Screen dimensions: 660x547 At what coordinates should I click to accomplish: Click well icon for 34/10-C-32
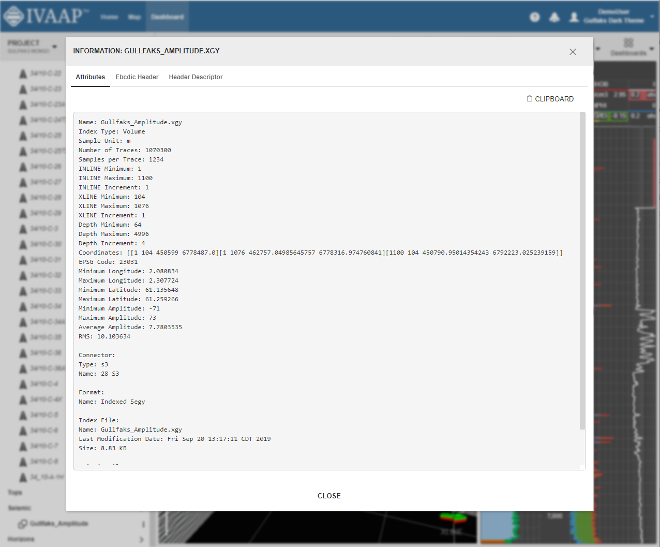pyautogui.click(x=23, y=275)
